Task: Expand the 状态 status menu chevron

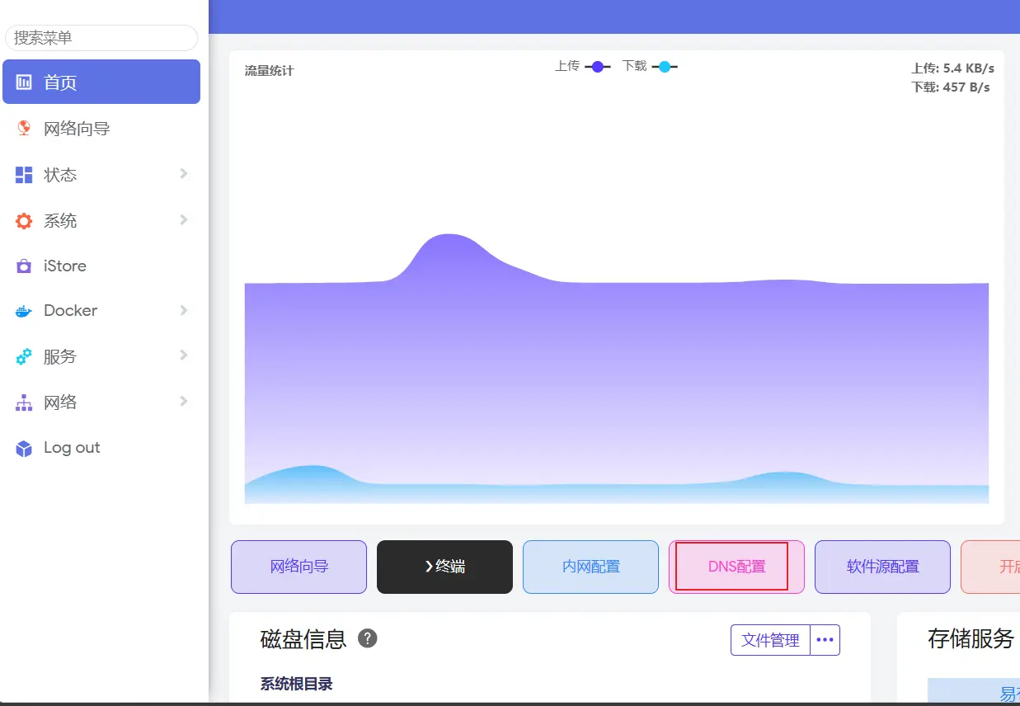Action: (184, 174)
